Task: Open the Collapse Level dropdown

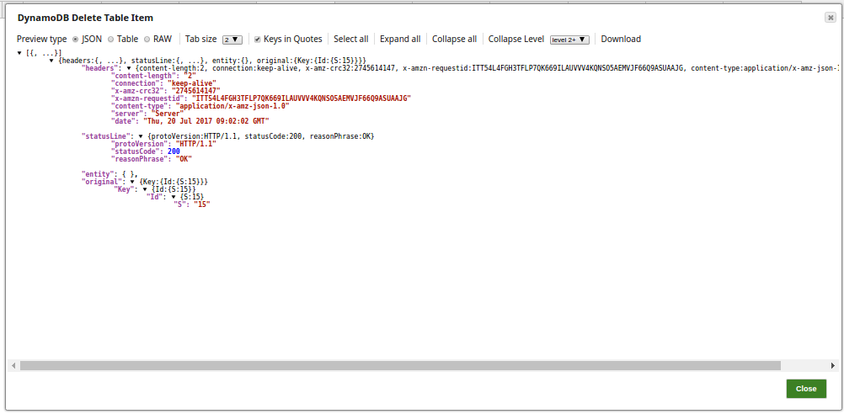Action: click(x=569, y=40)
